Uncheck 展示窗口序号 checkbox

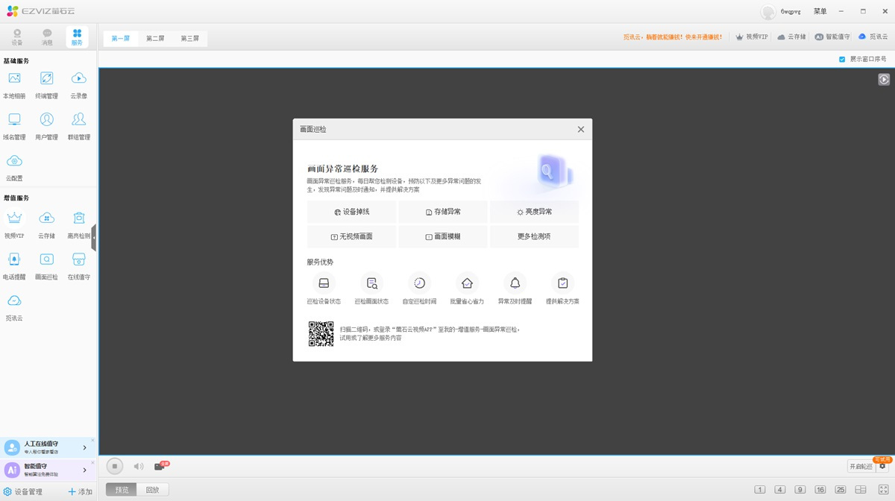click(842, 60)
